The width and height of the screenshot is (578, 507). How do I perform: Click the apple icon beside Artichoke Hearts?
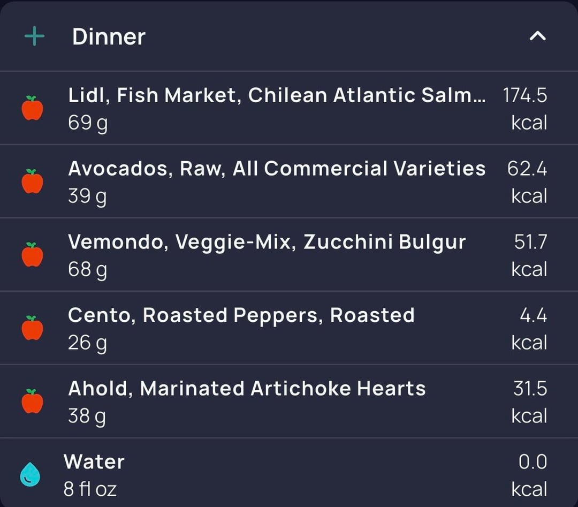click(32, 402)
